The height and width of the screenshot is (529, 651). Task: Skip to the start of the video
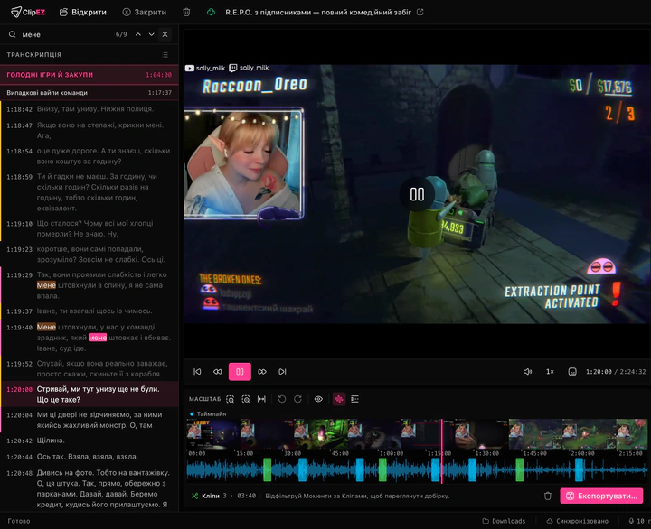(197, 371)
